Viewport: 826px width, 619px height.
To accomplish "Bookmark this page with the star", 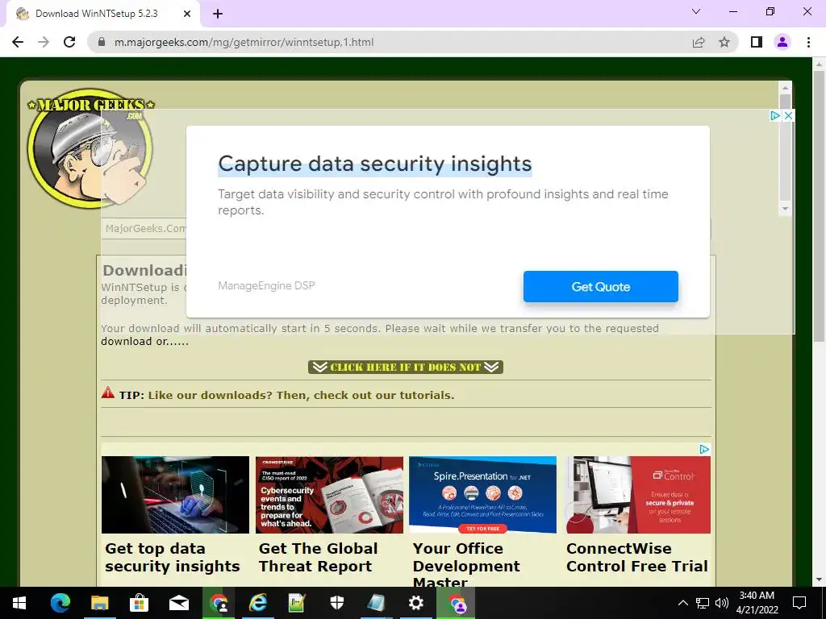I will [x=724, y=42].
